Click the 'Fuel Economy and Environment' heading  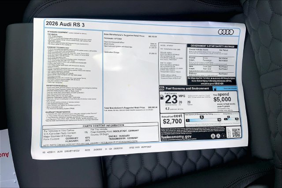click(x=187, y=88)
